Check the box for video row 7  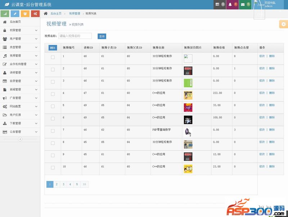[53, 131]
